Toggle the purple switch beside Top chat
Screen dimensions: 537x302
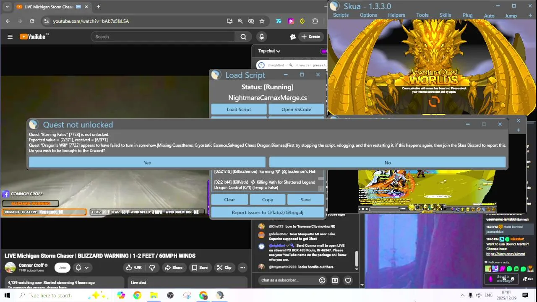323,51
